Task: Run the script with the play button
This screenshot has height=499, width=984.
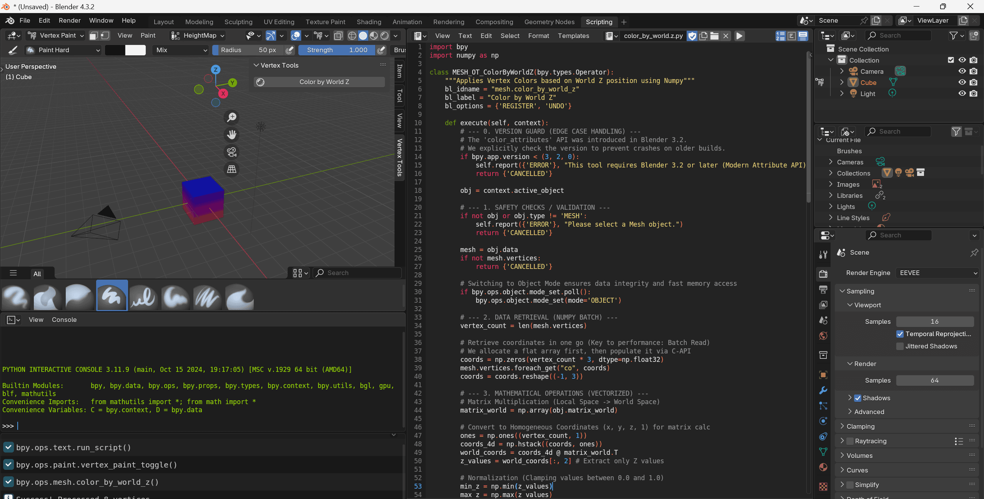Action: click(739, 36)
